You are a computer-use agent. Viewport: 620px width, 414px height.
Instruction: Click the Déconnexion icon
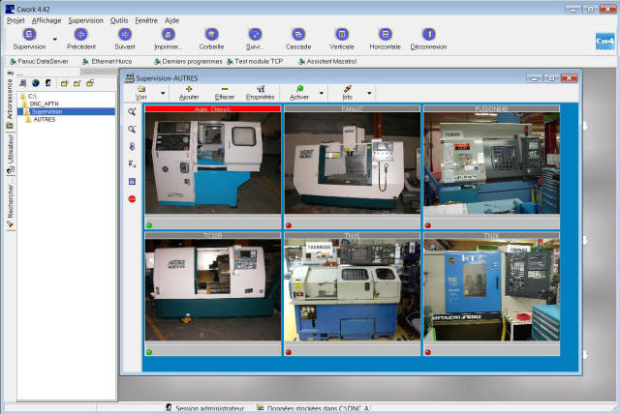[428, 34]
